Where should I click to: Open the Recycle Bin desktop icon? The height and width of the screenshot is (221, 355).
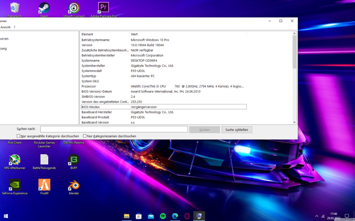tap(14, 8)
